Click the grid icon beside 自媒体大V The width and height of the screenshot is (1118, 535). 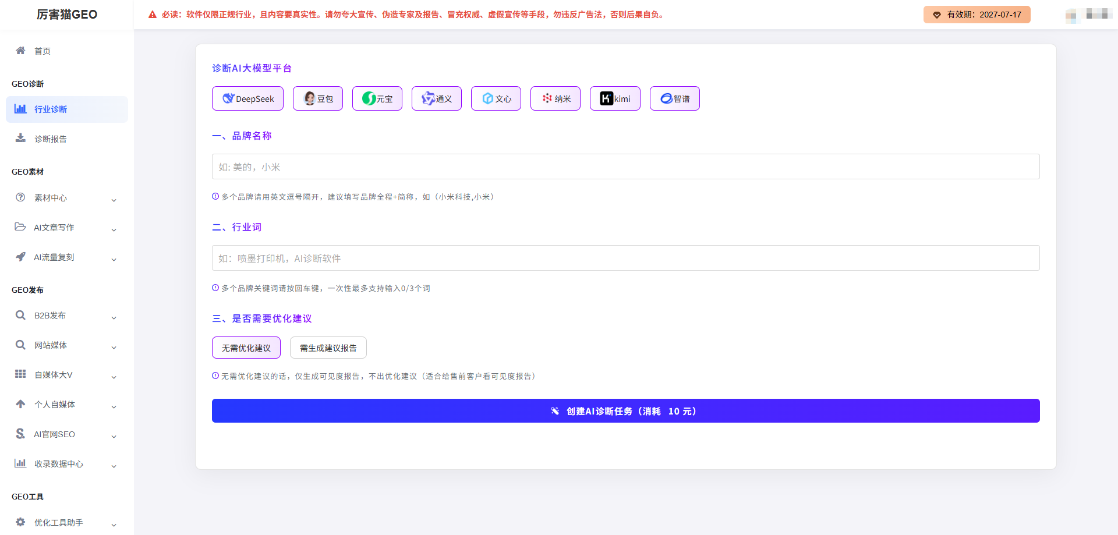(x=20, y=374)
